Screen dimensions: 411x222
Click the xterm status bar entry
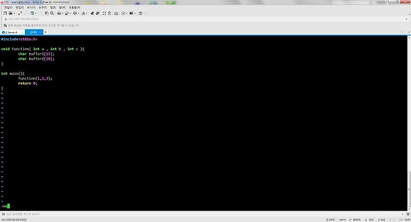[342, 220]
